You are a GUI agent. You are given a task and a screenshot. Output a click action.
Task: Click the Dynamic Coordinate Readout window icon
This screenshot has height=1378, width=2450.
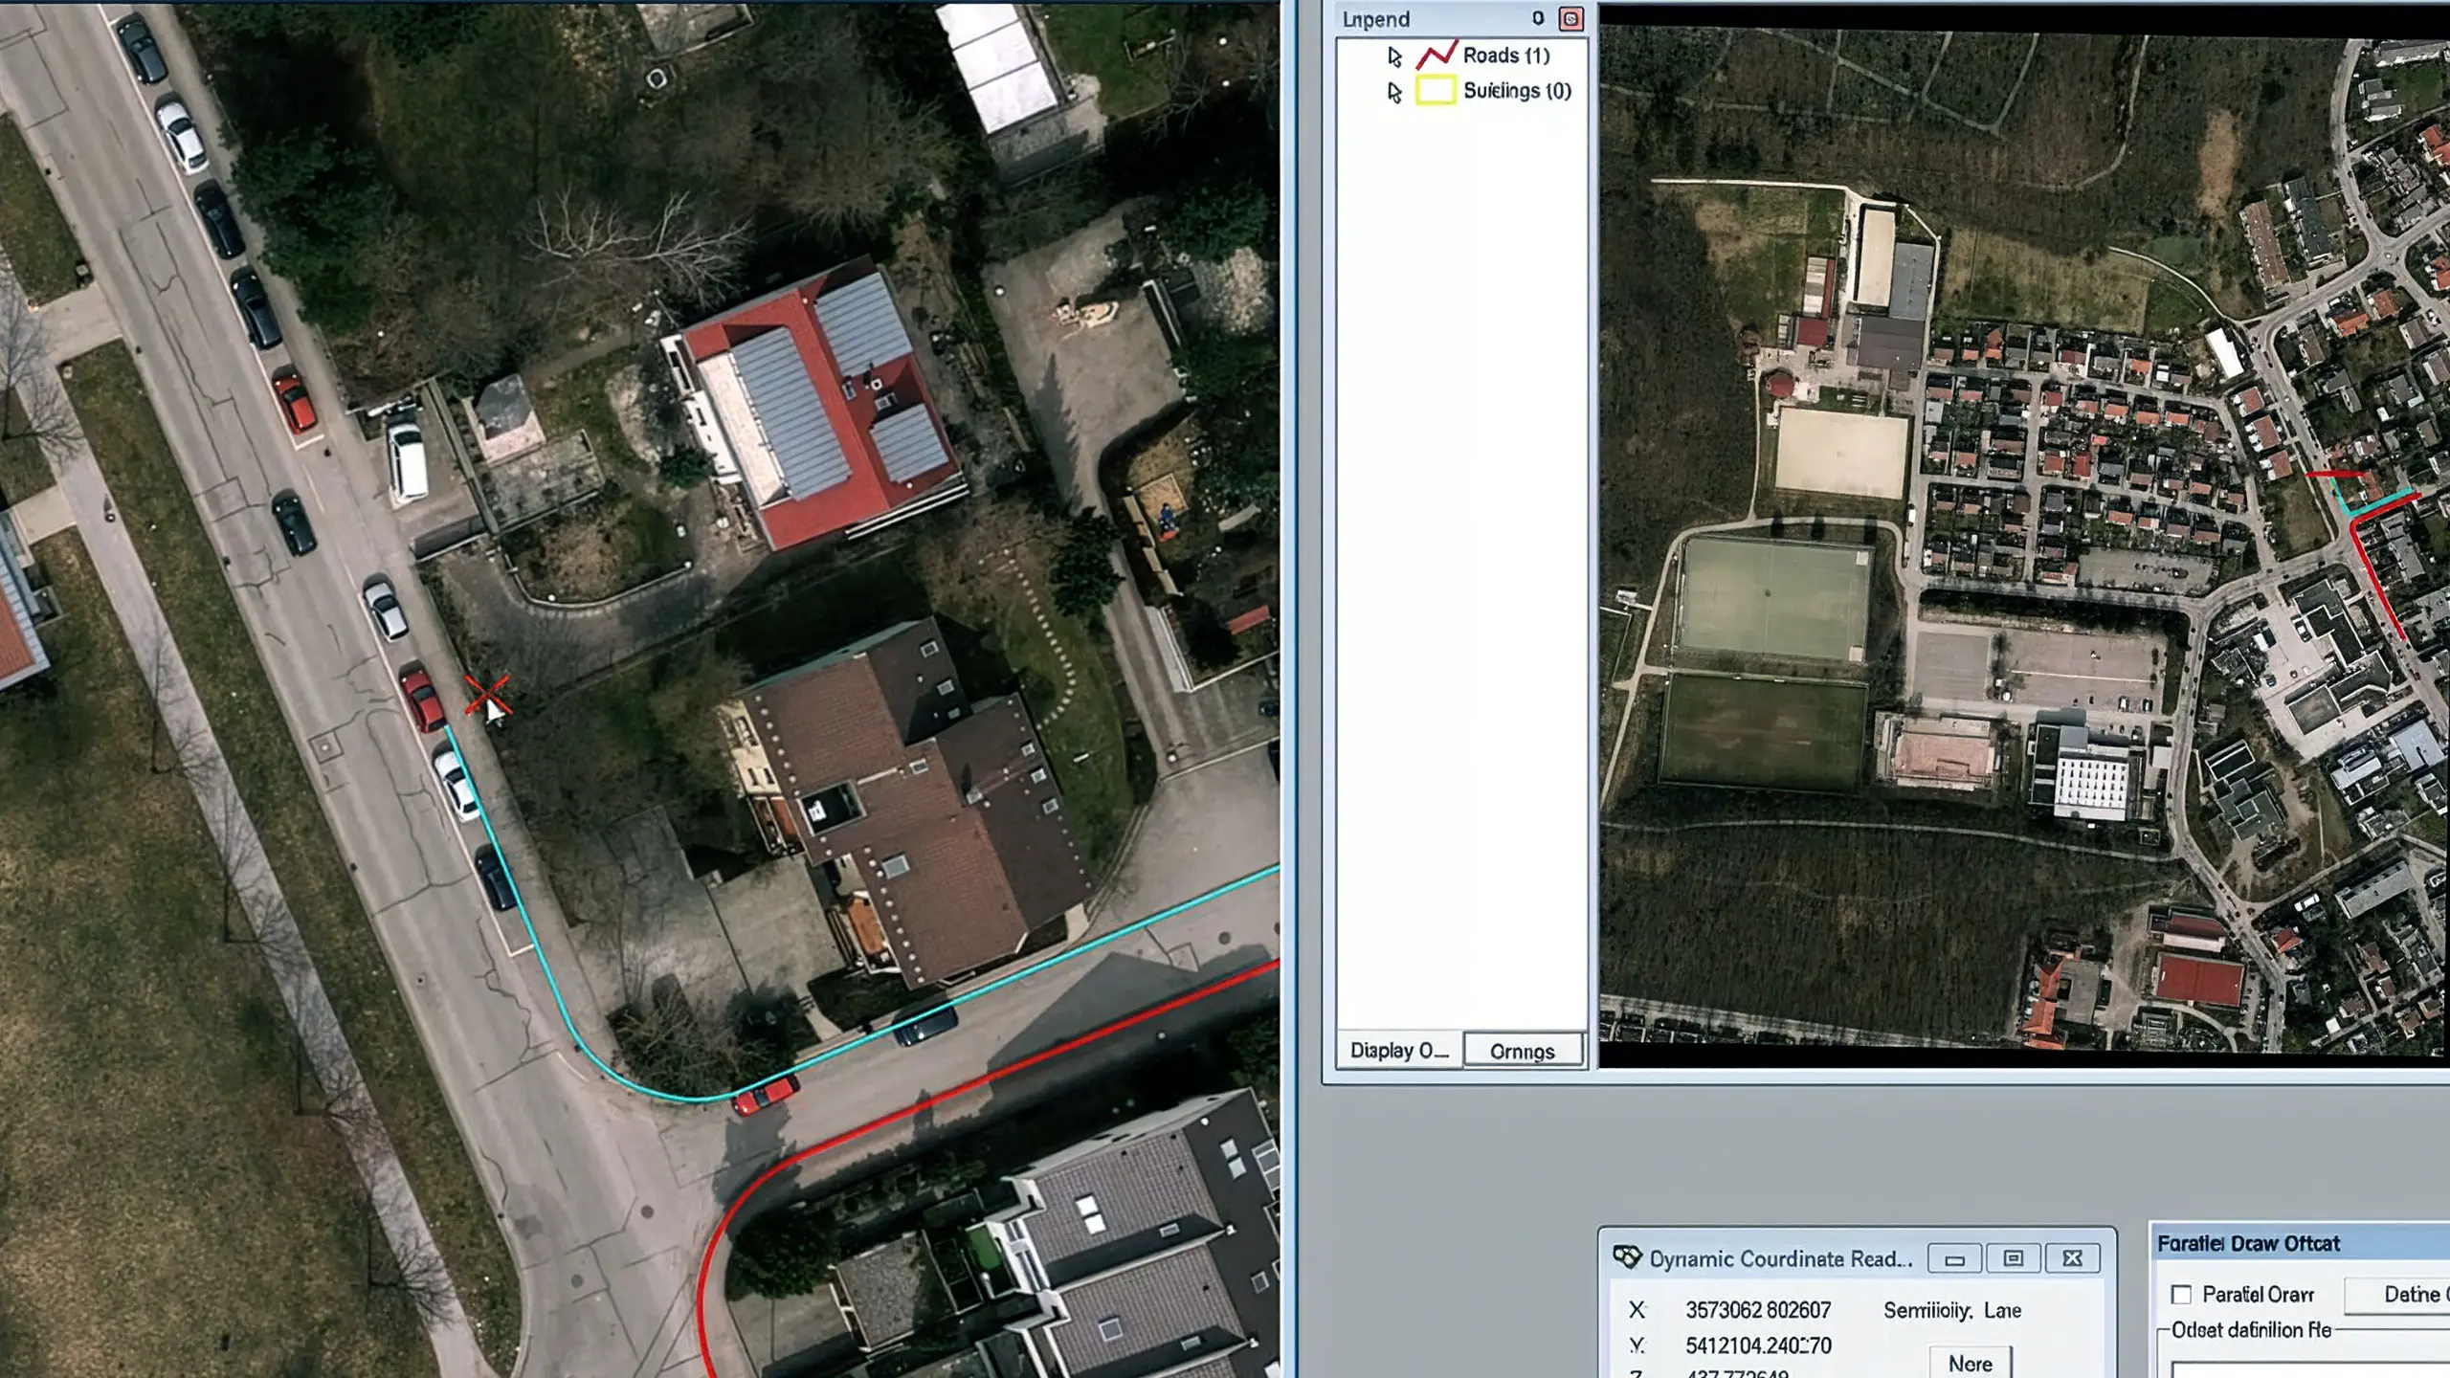(x=1627, y=1257)
